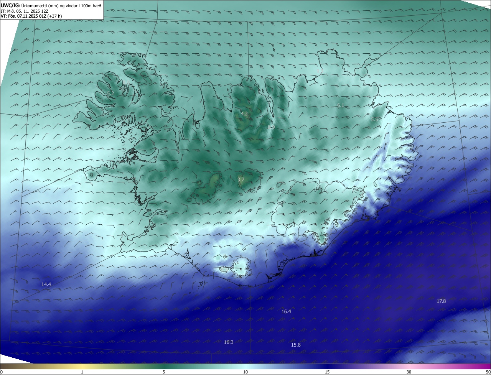Click the 0 tick on the color scale
Screen dimensions: 491x375
(x=2, y=372)
